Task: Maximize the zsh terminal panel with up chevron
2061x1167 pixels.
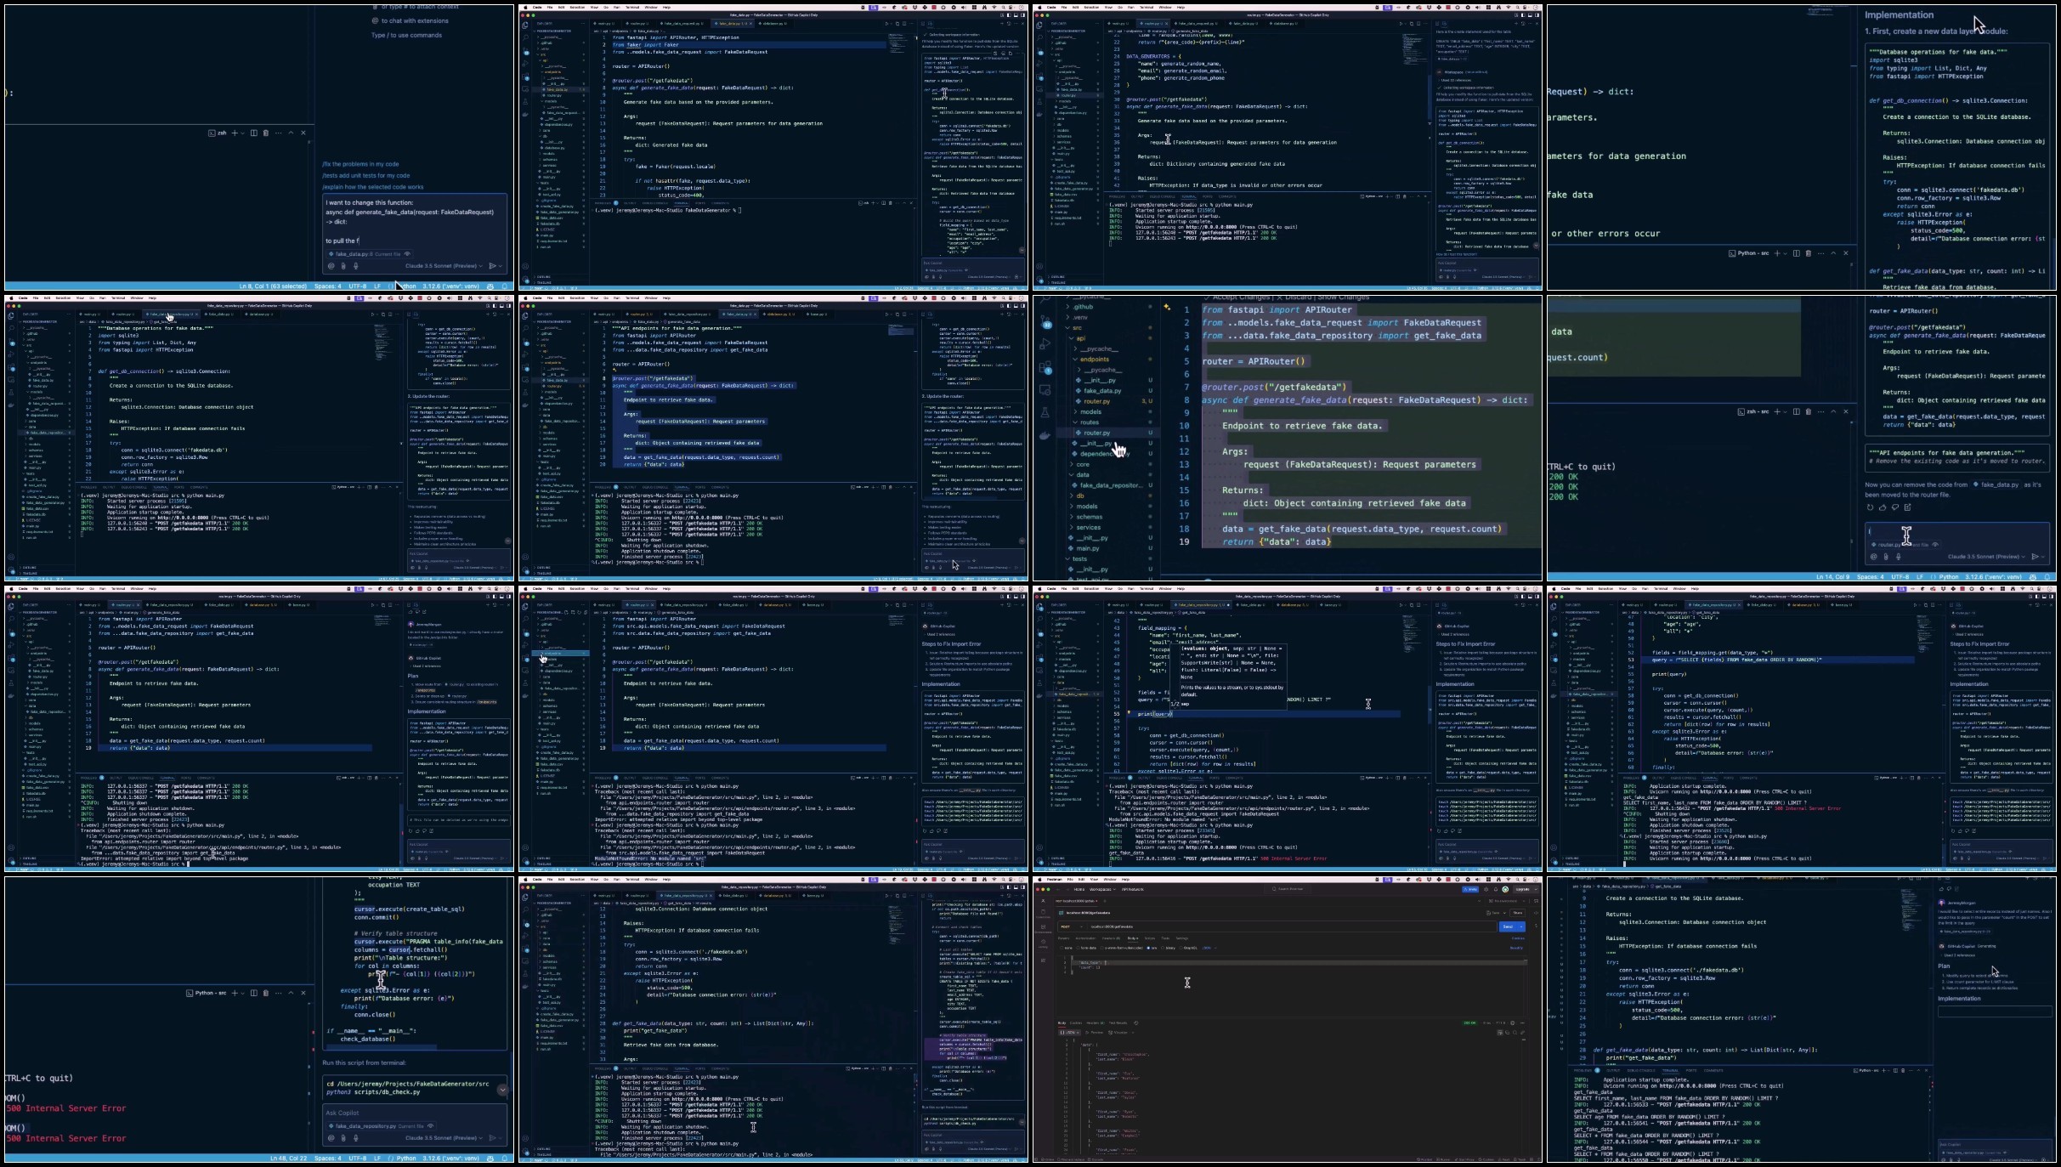Action: point(291,133)
